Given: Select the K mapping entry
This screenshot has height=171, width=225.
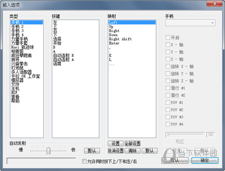Looking at the screenshot, I should [132, 55].
